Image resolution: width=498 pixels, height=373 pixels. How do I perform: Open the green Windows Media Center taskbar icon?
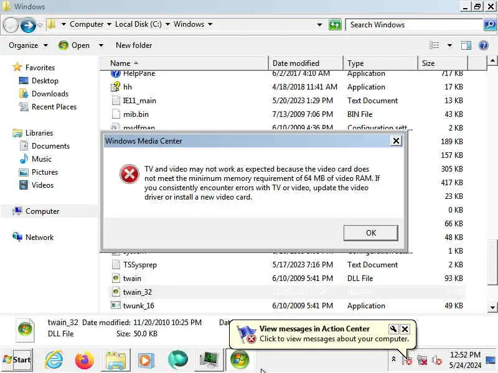pyautogui.click(x=240, y=360)
